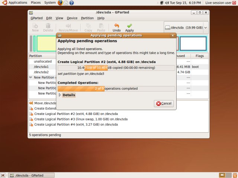Select the unallocated partition row

(43, 62)
